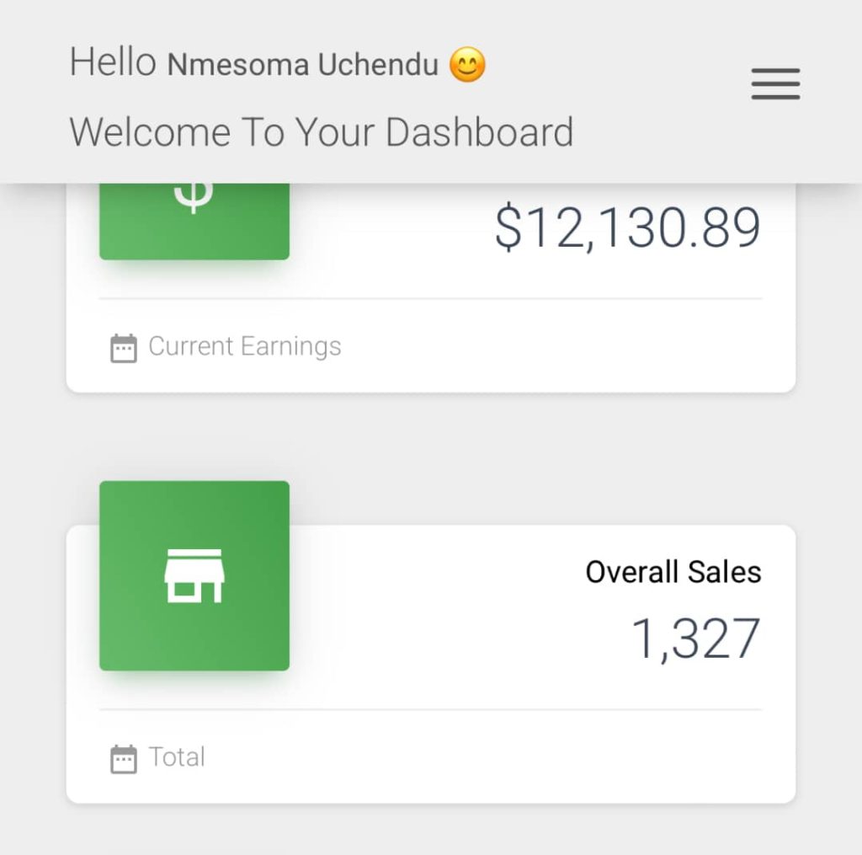Click the Total footer label
Image resolution: width=862 pixels, height=855 pixels.
tap(177, 757)
